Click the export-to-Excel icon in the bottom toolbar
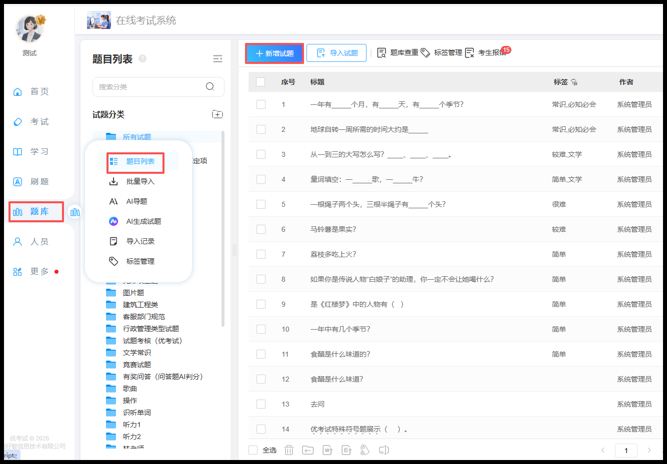Screen dimensions: 667x464 pos(346,450)
